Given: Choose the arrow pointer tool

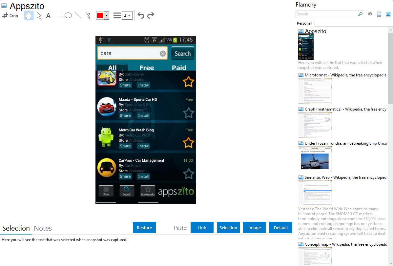Looking at the screenshot, I should pos(39,15).
